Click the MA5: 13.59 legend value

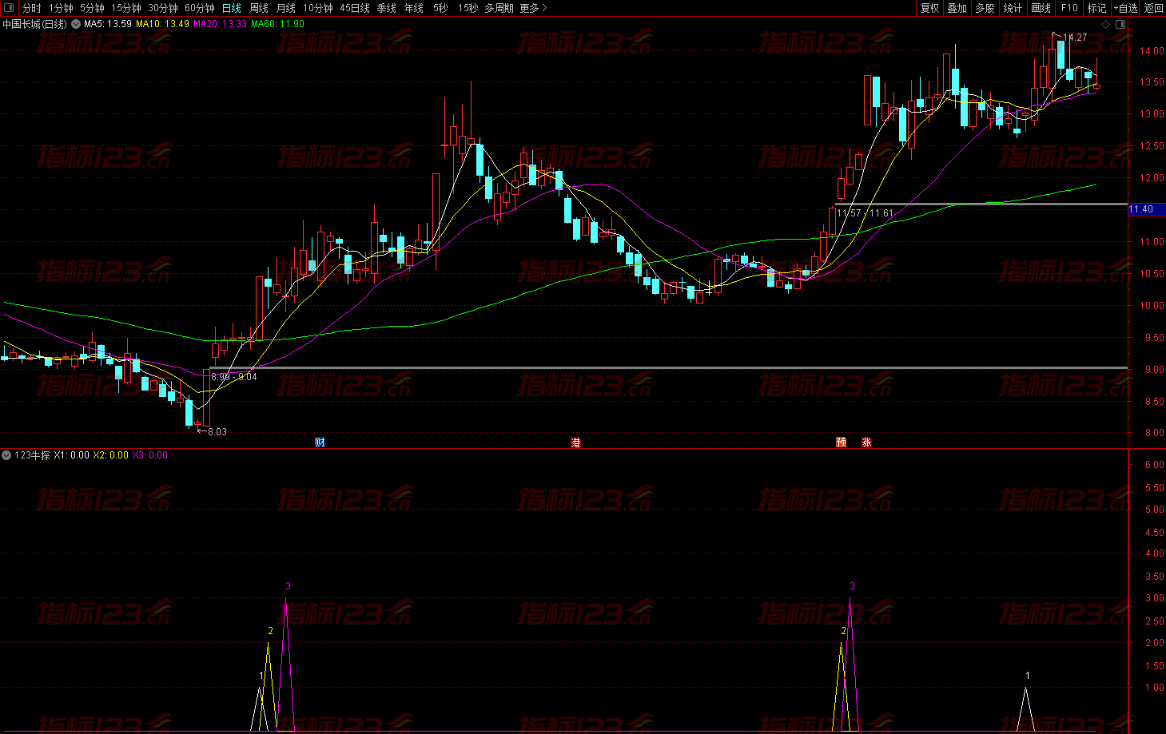[x=108, y=24]
